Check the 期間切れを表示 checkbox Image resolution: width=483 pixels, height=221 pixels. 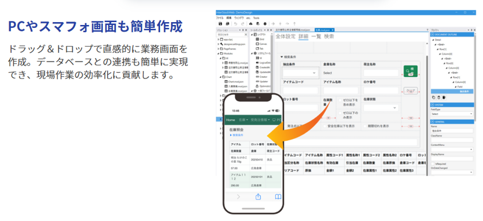[x=365, y=126]
